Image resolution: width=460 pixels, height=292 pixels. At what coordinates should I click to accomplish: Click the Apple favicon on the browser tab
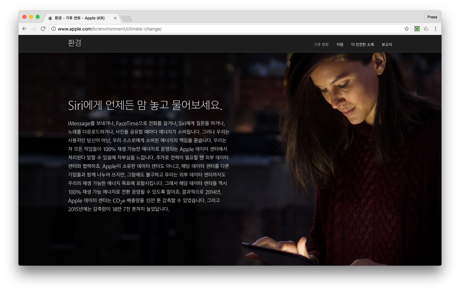[49, 18]
